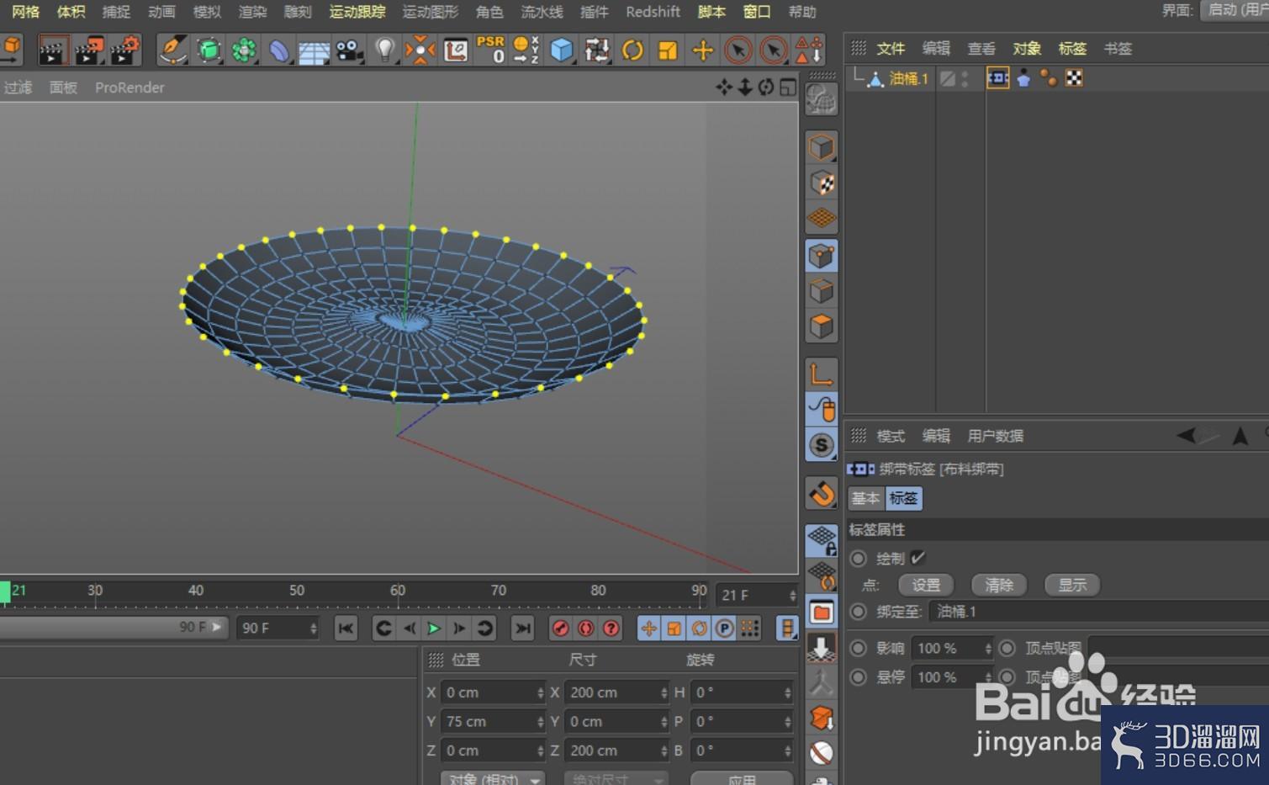Click size X 200 cm stepper arrows
The height and width of the screenshot is (785, 1269).
(664, 692)
